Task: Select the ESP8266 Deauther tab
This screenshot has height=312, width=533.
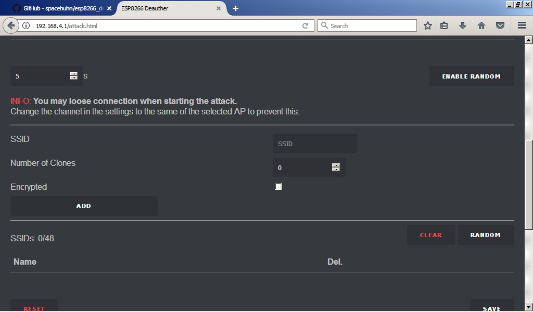Action: point(171,8)
